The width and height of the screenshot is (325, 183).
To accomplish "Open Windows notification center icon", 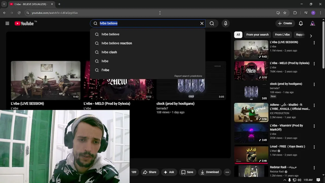I will click(x=318, y=180).
